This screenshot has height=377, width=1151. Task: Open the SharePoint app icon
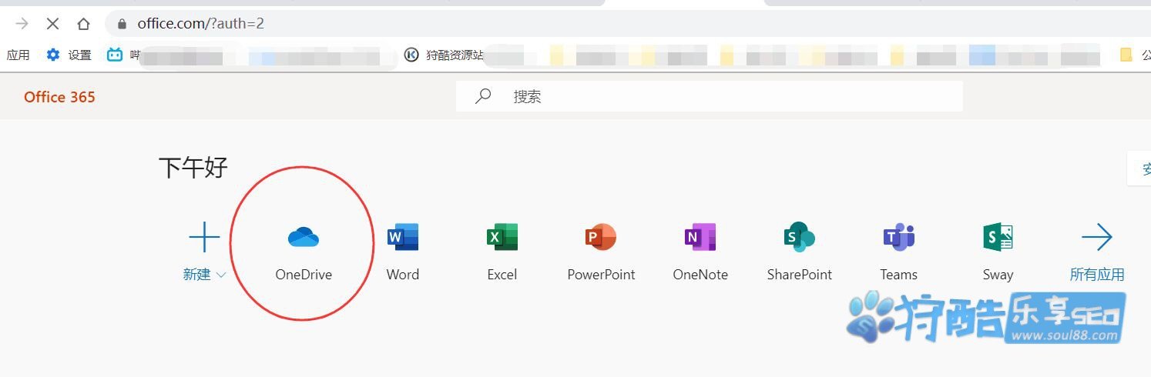(x=799, y=238)
